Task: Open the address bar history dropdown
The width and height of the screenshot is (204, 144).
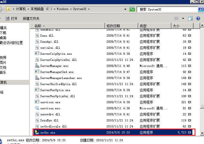Action: [125, 9]
